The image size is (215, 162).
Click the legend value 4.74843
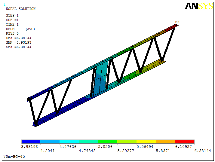coord(87,151)
